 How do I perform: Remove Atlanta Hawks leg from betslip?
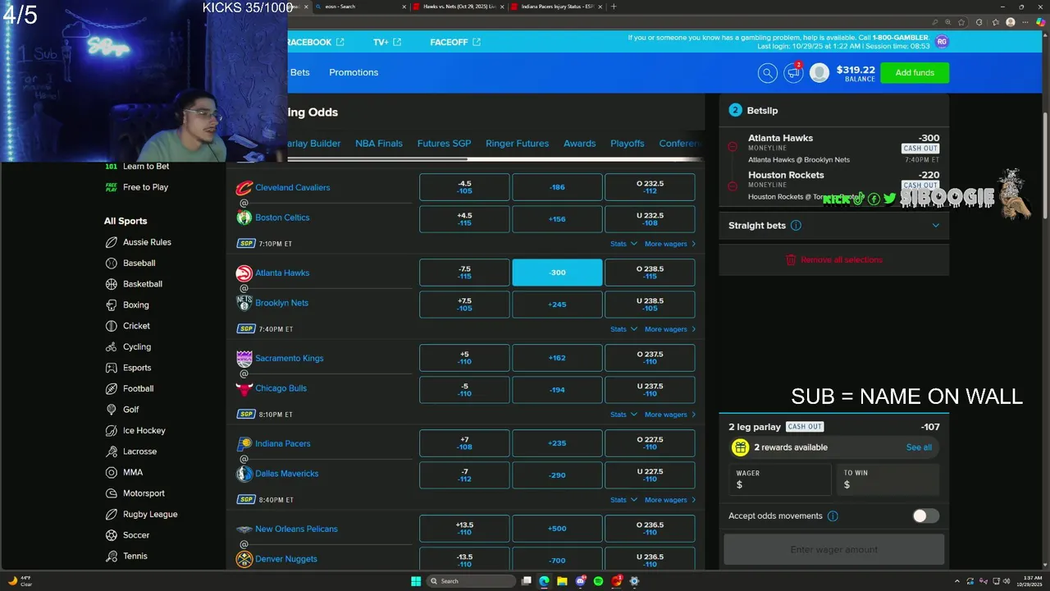(733, 147)
